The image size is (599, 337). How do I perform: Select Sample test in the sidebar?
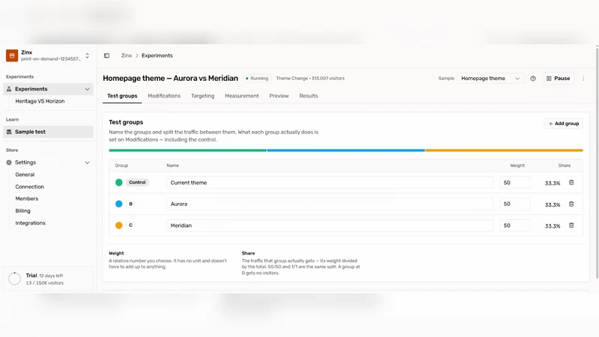48,132
